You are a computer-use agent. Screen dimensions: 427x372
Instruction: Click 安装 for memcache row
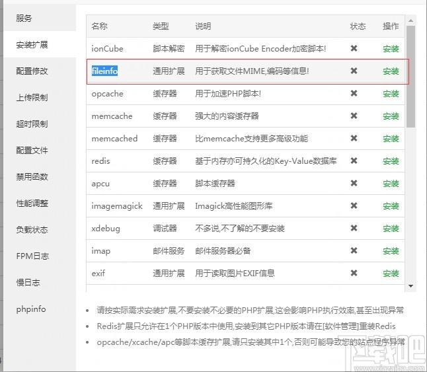coord(391,116)
